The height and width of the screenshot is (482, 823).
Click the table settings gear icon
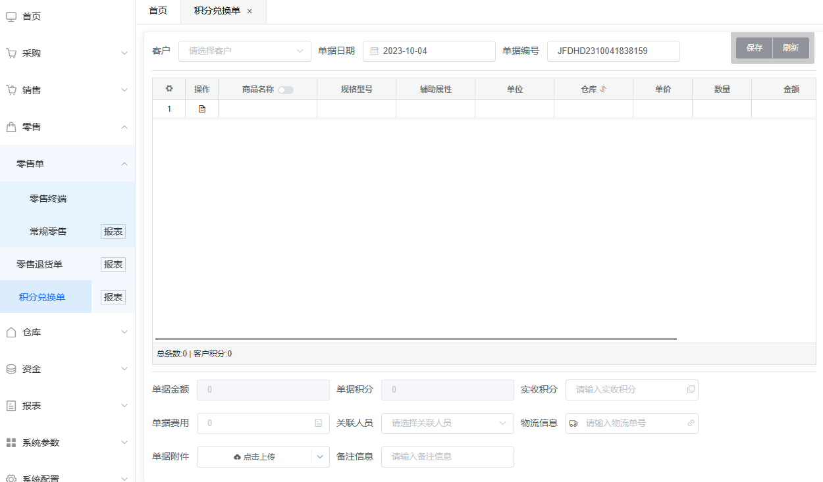(x=169, y=89)
